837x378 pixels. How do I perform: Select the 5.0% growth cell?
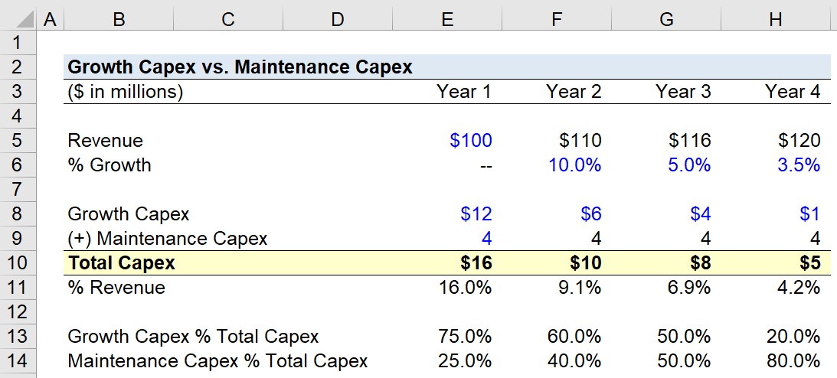tap(689, 165)
